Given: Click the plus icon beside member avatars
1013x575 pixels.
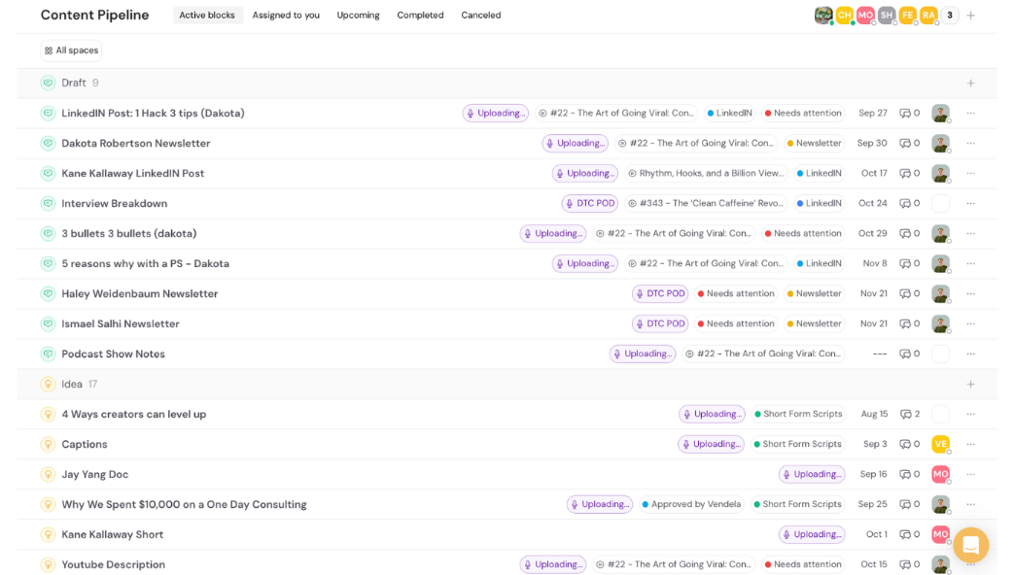Looking at the screenshot, I should (971, 15).
